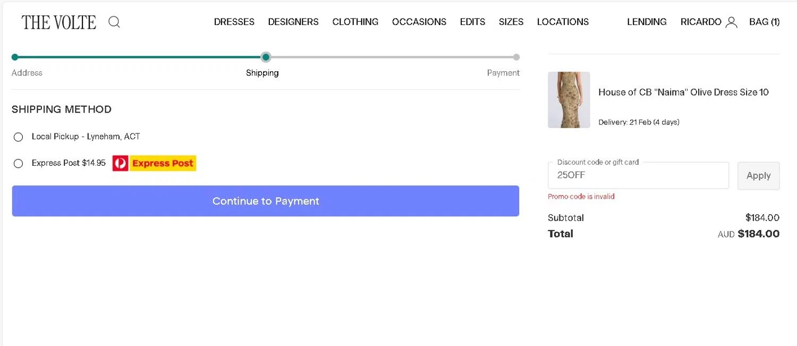Click the Subtotal $184.00 amount

tap(762, 217)
